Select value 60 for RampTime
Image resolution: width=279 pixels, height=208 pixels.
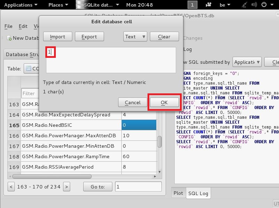pos(139,157)
